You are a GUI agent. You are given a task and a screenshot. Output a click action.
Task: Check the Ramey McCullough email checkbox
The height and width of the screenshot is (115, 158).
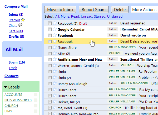coord(50,84)
